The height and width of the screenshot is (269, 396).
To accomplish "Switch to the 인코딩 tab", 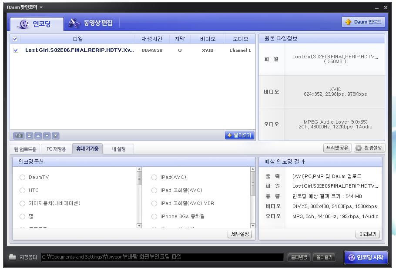I will click(x=37, y=24).
